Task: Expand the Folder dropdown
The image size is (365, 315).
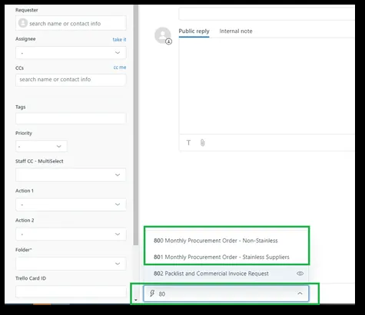Action: point(71,264)
